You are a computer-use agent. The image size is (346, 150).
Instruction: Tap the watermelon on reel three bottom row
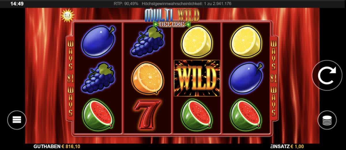(x=197, y=114)
